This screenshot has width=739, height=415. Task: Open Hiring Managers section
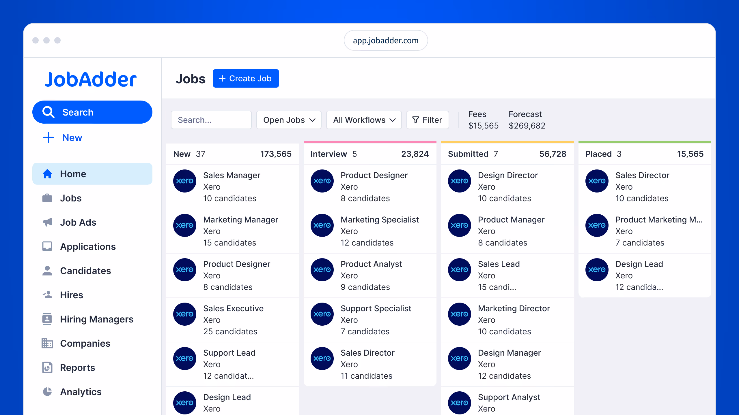click(x=92, y=319)
